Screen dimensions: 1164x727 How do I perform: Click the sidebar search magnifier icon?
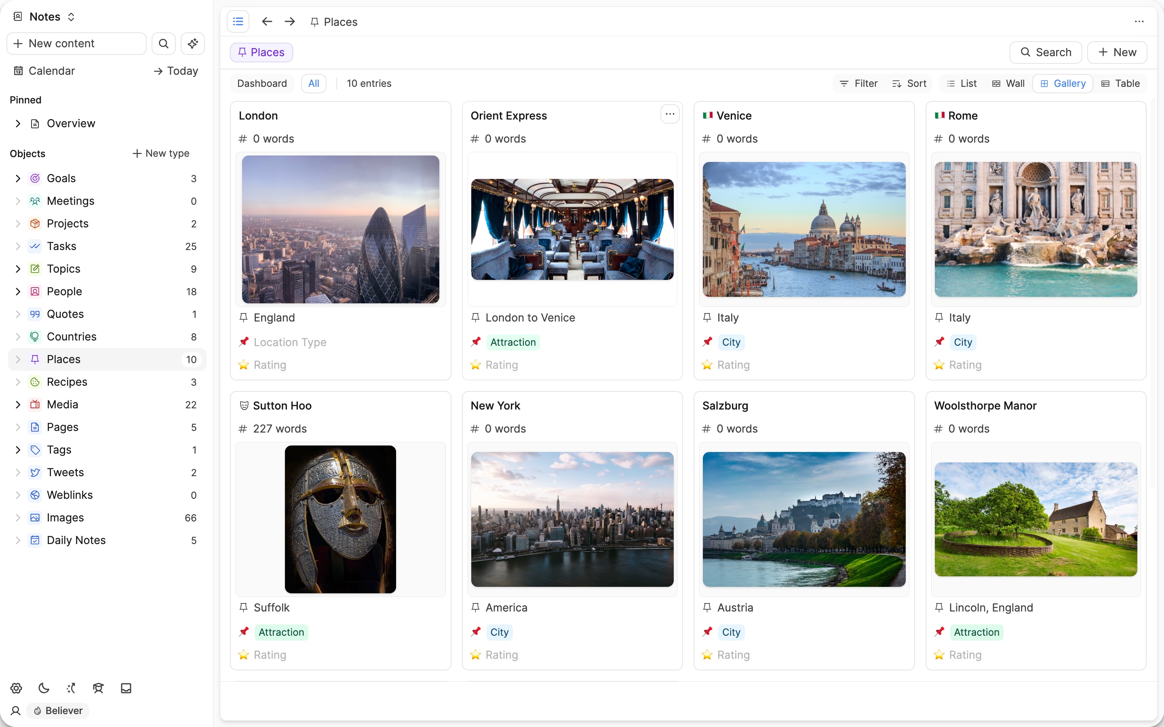(x=164, y=44)
